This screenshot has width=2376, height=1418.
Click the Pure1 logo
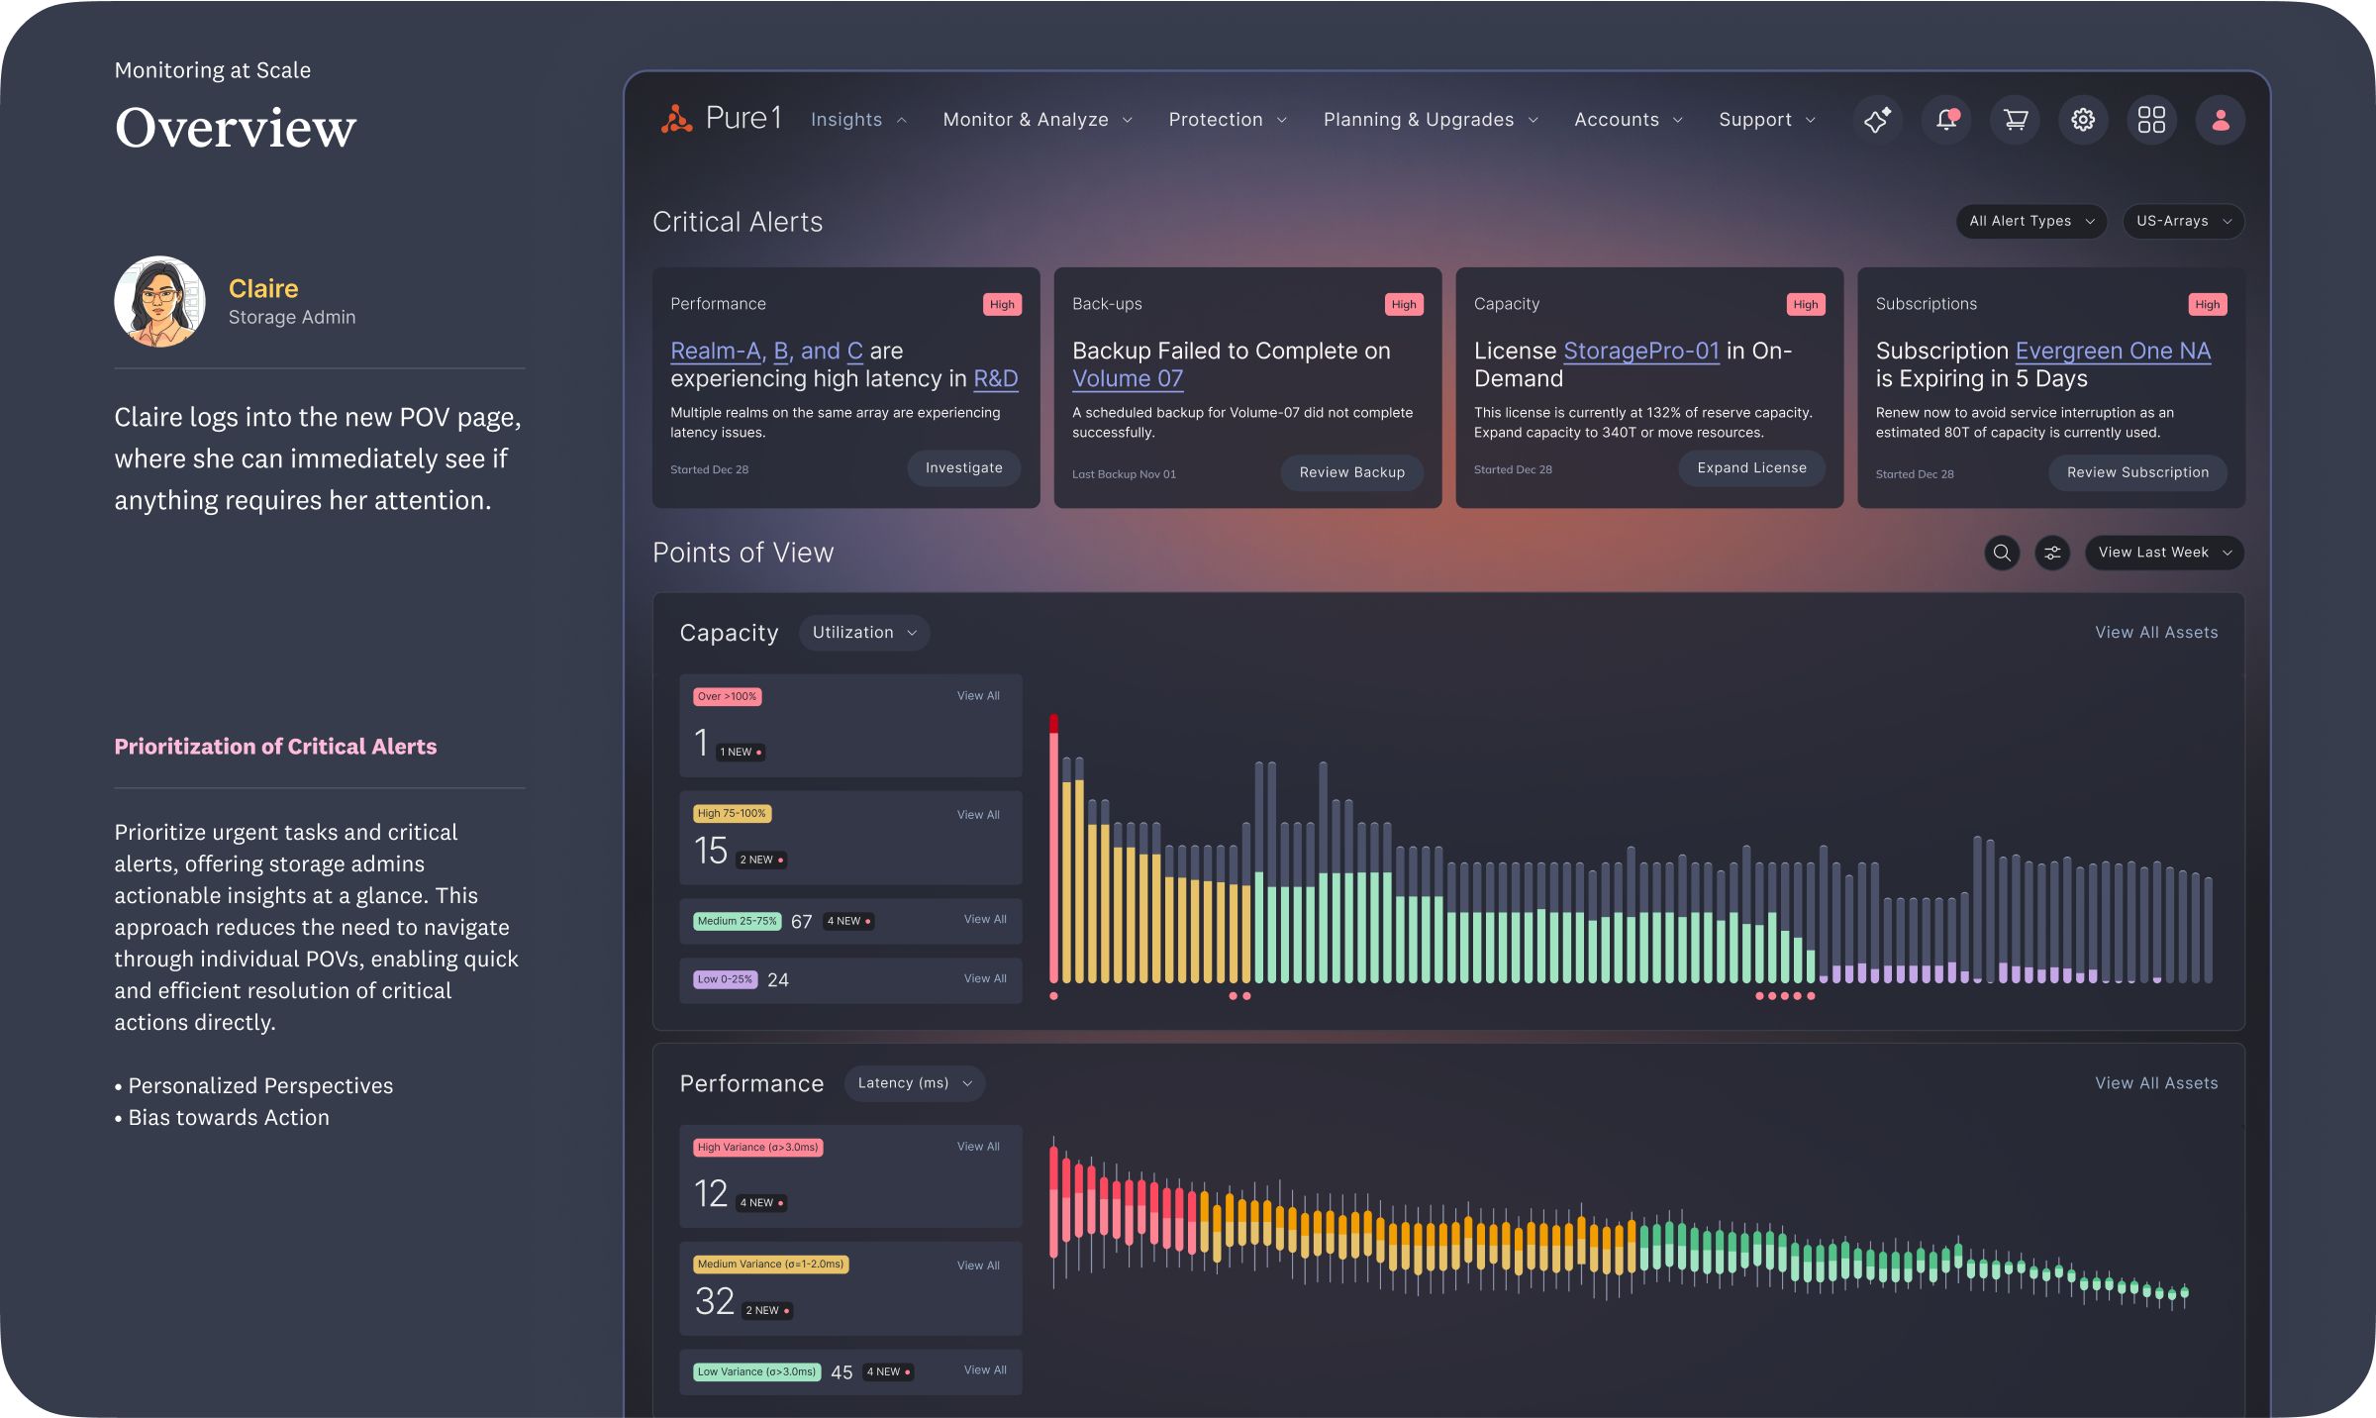(x=721, y=119)
